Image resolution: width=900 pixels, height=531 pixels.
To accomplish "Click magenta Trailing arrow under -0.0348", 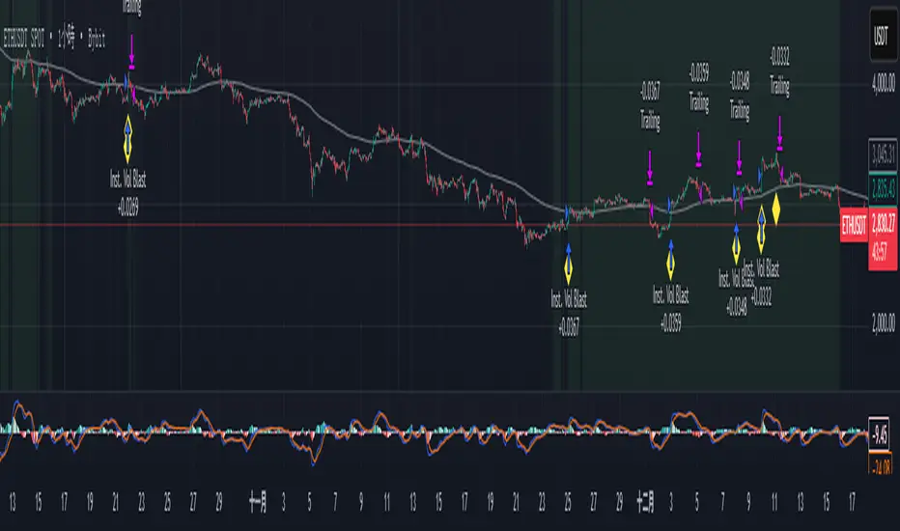I will pos(740,158).
